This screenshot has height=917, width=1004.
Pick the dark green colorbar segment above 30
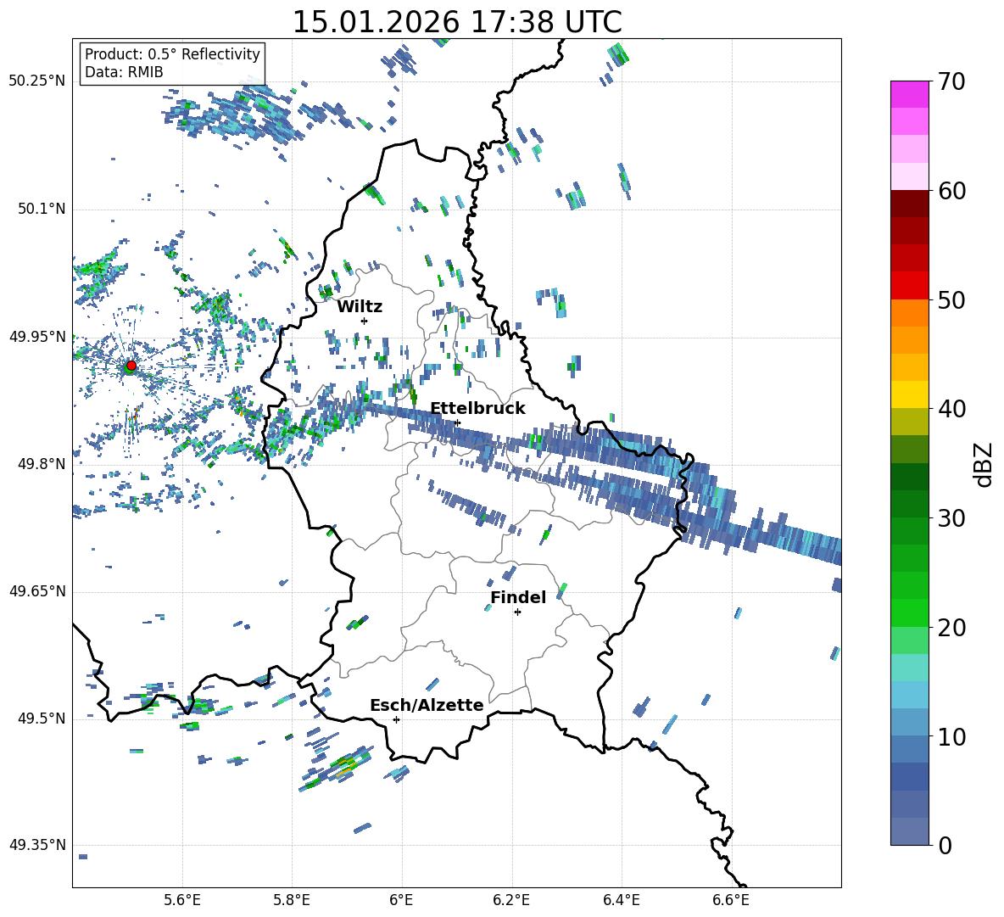point(910,503)
